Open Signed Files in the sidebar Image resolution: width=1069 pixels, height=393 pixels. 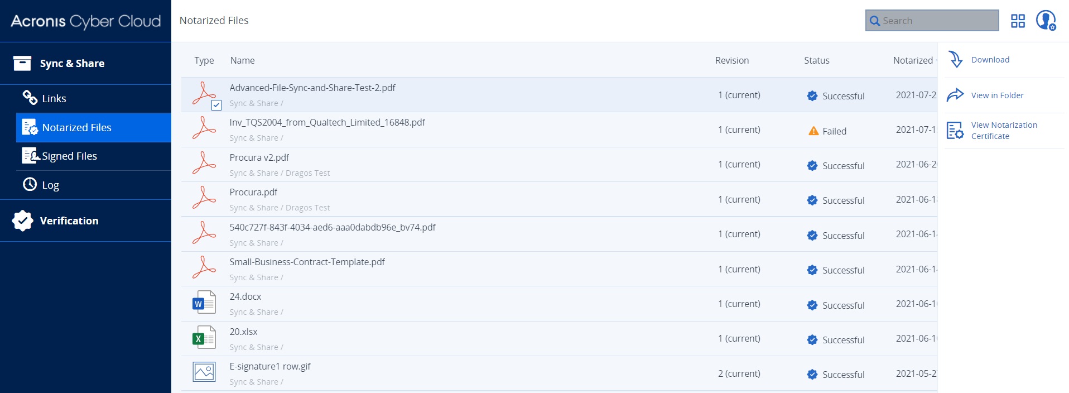(69, 156)
